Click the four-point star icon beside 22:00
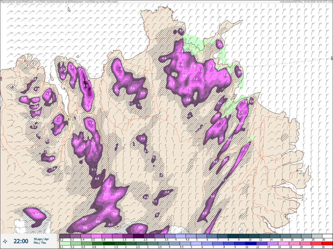This screenshot has height=249, width=333. (x=5, y=241)
